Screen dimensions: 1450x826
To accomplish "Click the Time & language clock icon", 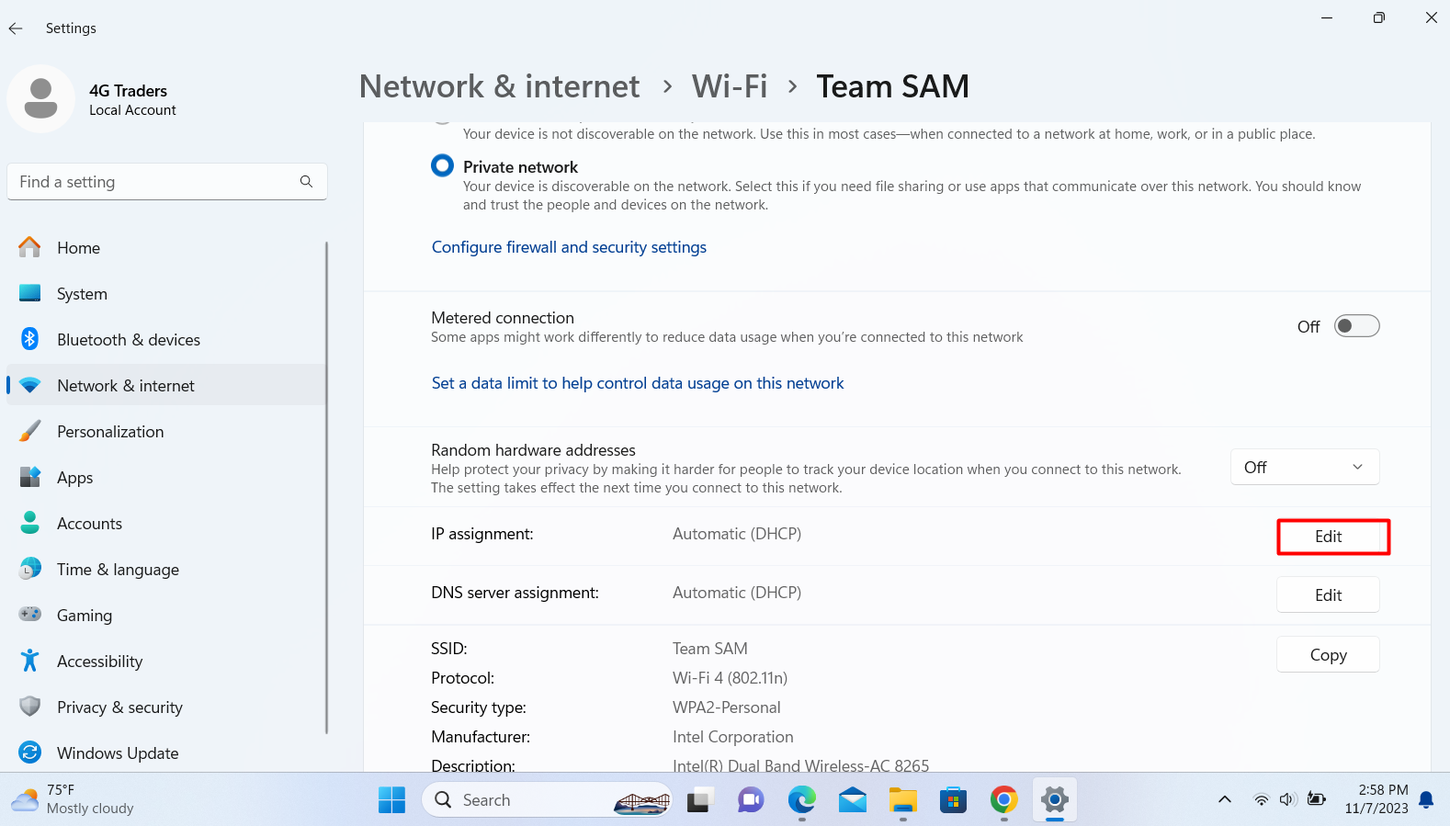I will pyautogui.click(x=30, y=569).
